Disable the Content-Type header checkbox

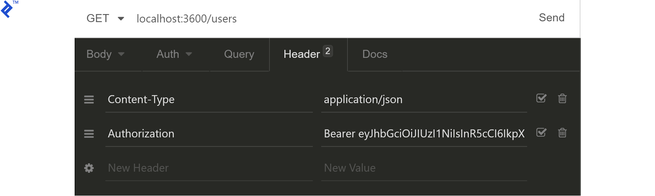[x=541, y=98]
